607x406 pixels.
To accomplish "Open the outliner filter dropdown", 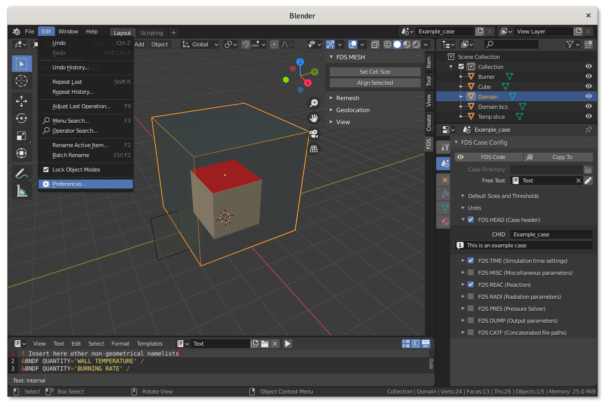I will 573,44.
